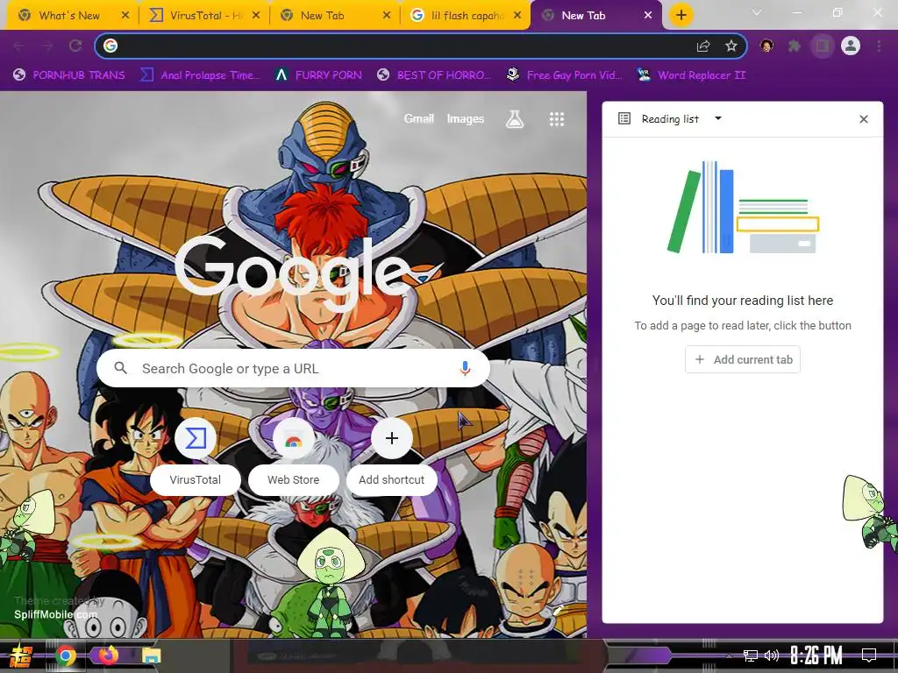Open File Explorer from the taskbar
Viewport: 898px width, 673px height.
pyautogui.click(x=151, y=655)
